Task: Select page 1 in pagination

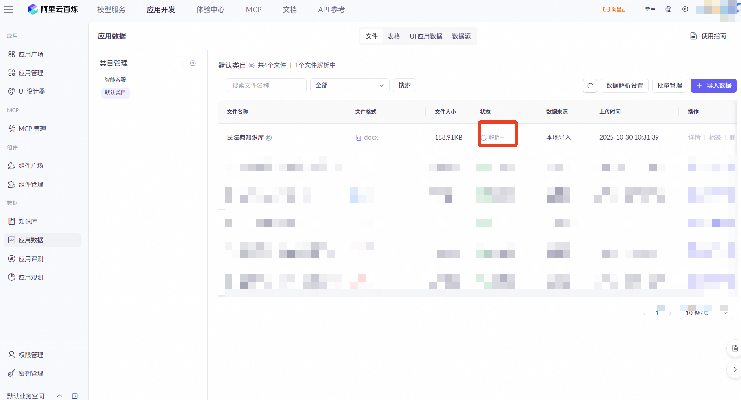Action: click(x=657, y=313)
